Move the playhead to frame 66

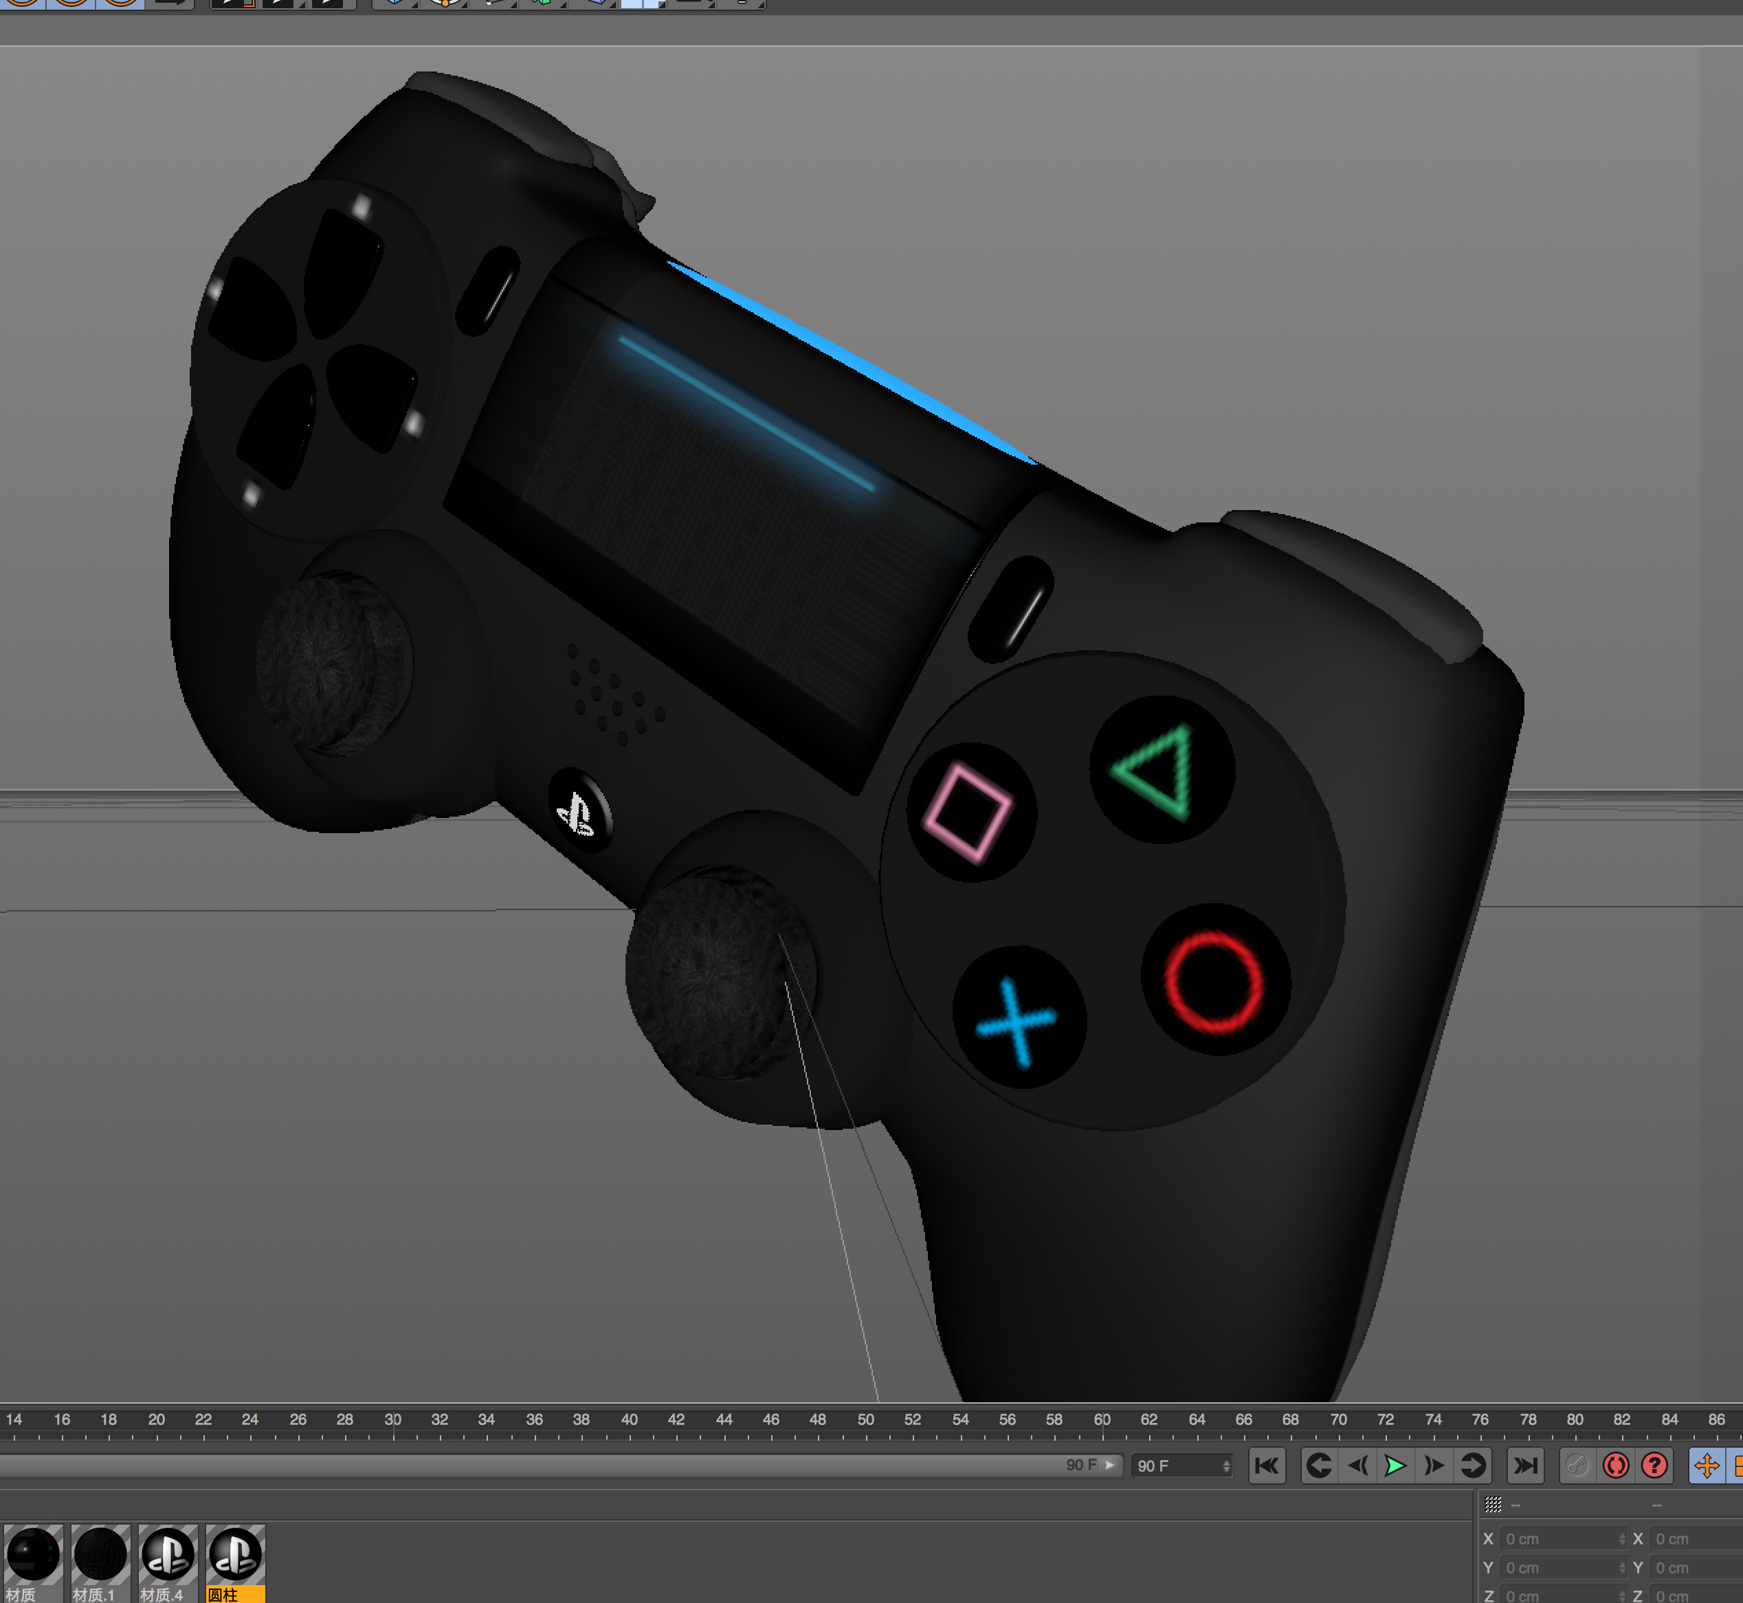coord(1243,1420)
